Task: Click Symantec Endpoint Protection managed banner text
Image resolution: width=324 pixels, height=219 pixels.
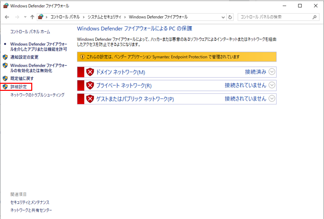Action: (163, 57)
